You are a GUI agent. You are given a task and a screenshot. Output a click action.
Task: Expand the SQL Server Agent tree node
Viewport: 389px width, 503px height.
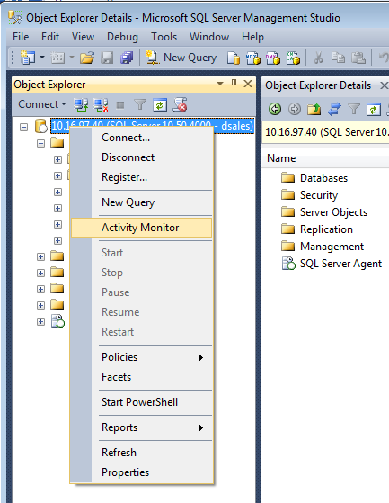[40, 321]
